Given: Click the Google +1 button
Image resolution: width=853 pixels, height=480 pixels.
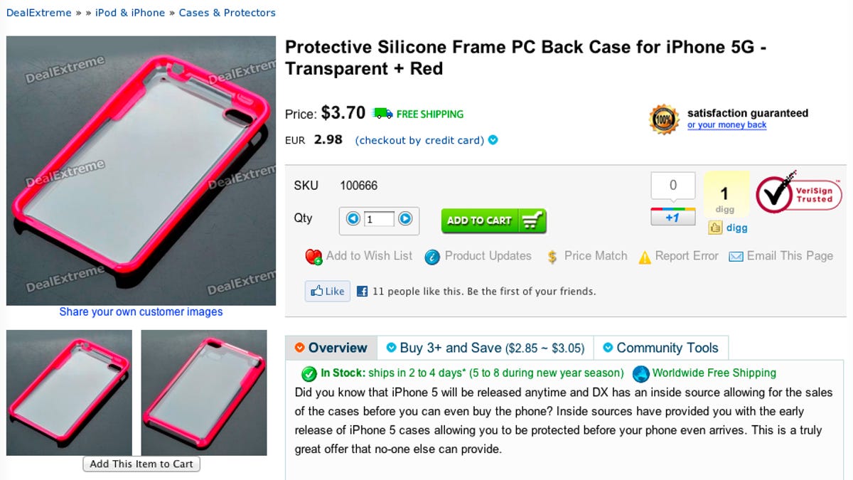Looking at the screenshot, I should tap(672, 217).
